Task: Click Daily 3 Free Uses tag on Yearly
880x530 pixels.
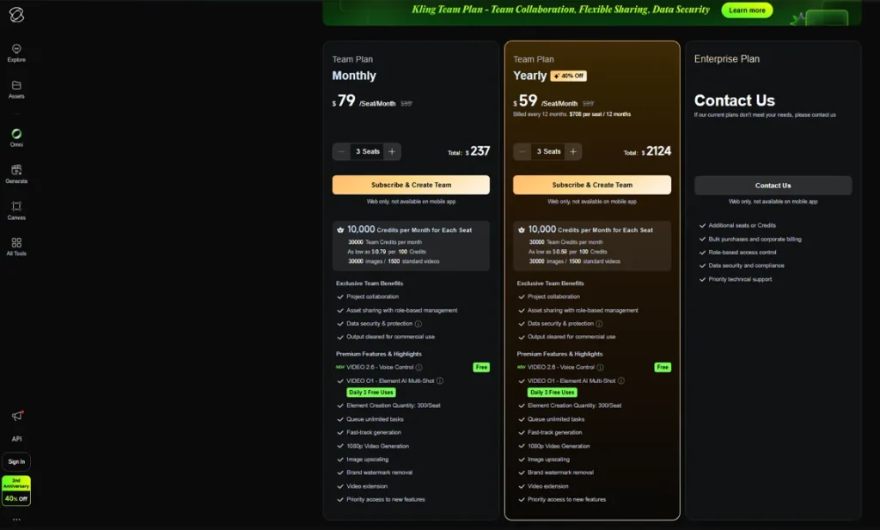Action: point(553,393)
